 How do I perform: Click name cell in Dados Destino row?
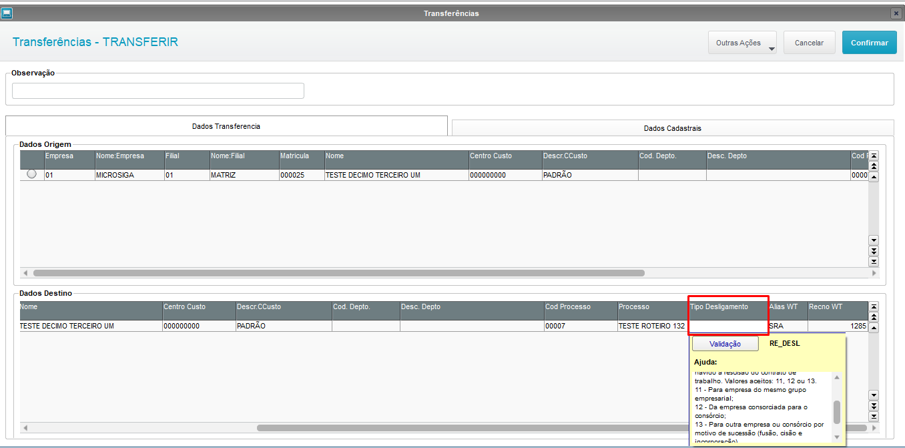[91, 326]
